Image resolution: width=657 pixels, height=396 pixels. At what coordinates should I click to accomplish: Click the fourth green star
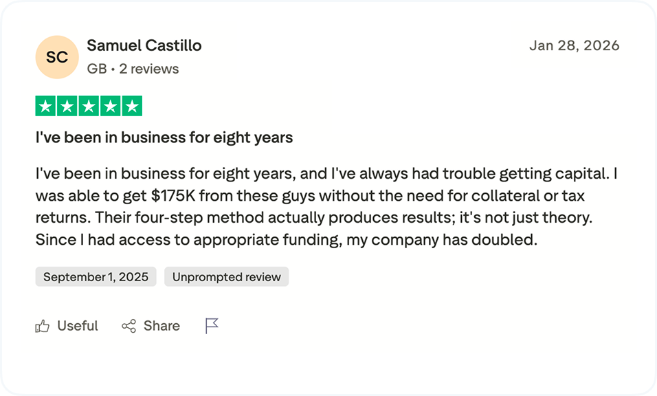(x=110, y=107)
